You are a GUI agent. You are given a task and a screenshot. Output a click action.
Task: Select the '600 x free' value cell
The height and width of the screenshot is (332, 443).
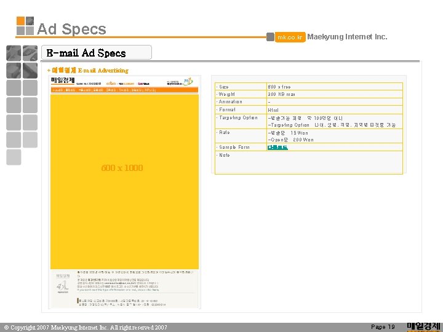[335, 87]
